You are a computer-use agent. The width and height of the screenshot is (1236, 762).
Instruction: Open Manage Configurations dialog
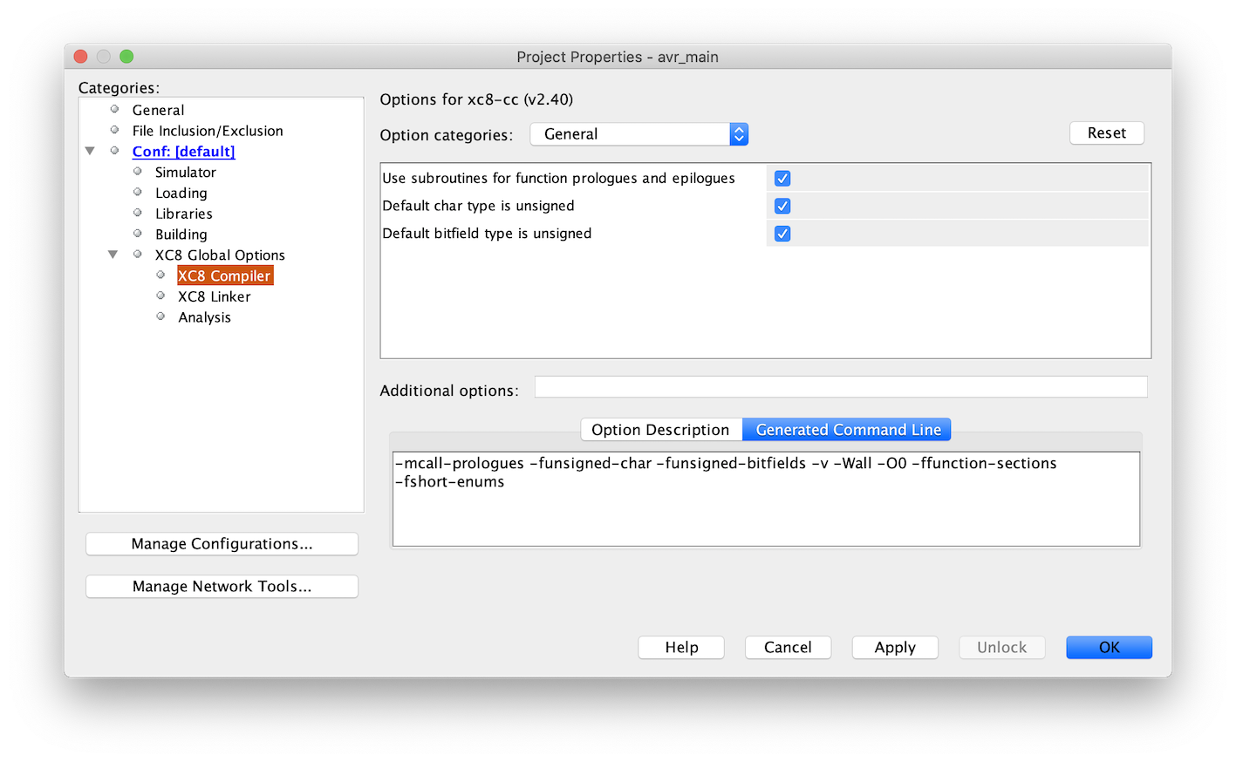coord(222,544)
